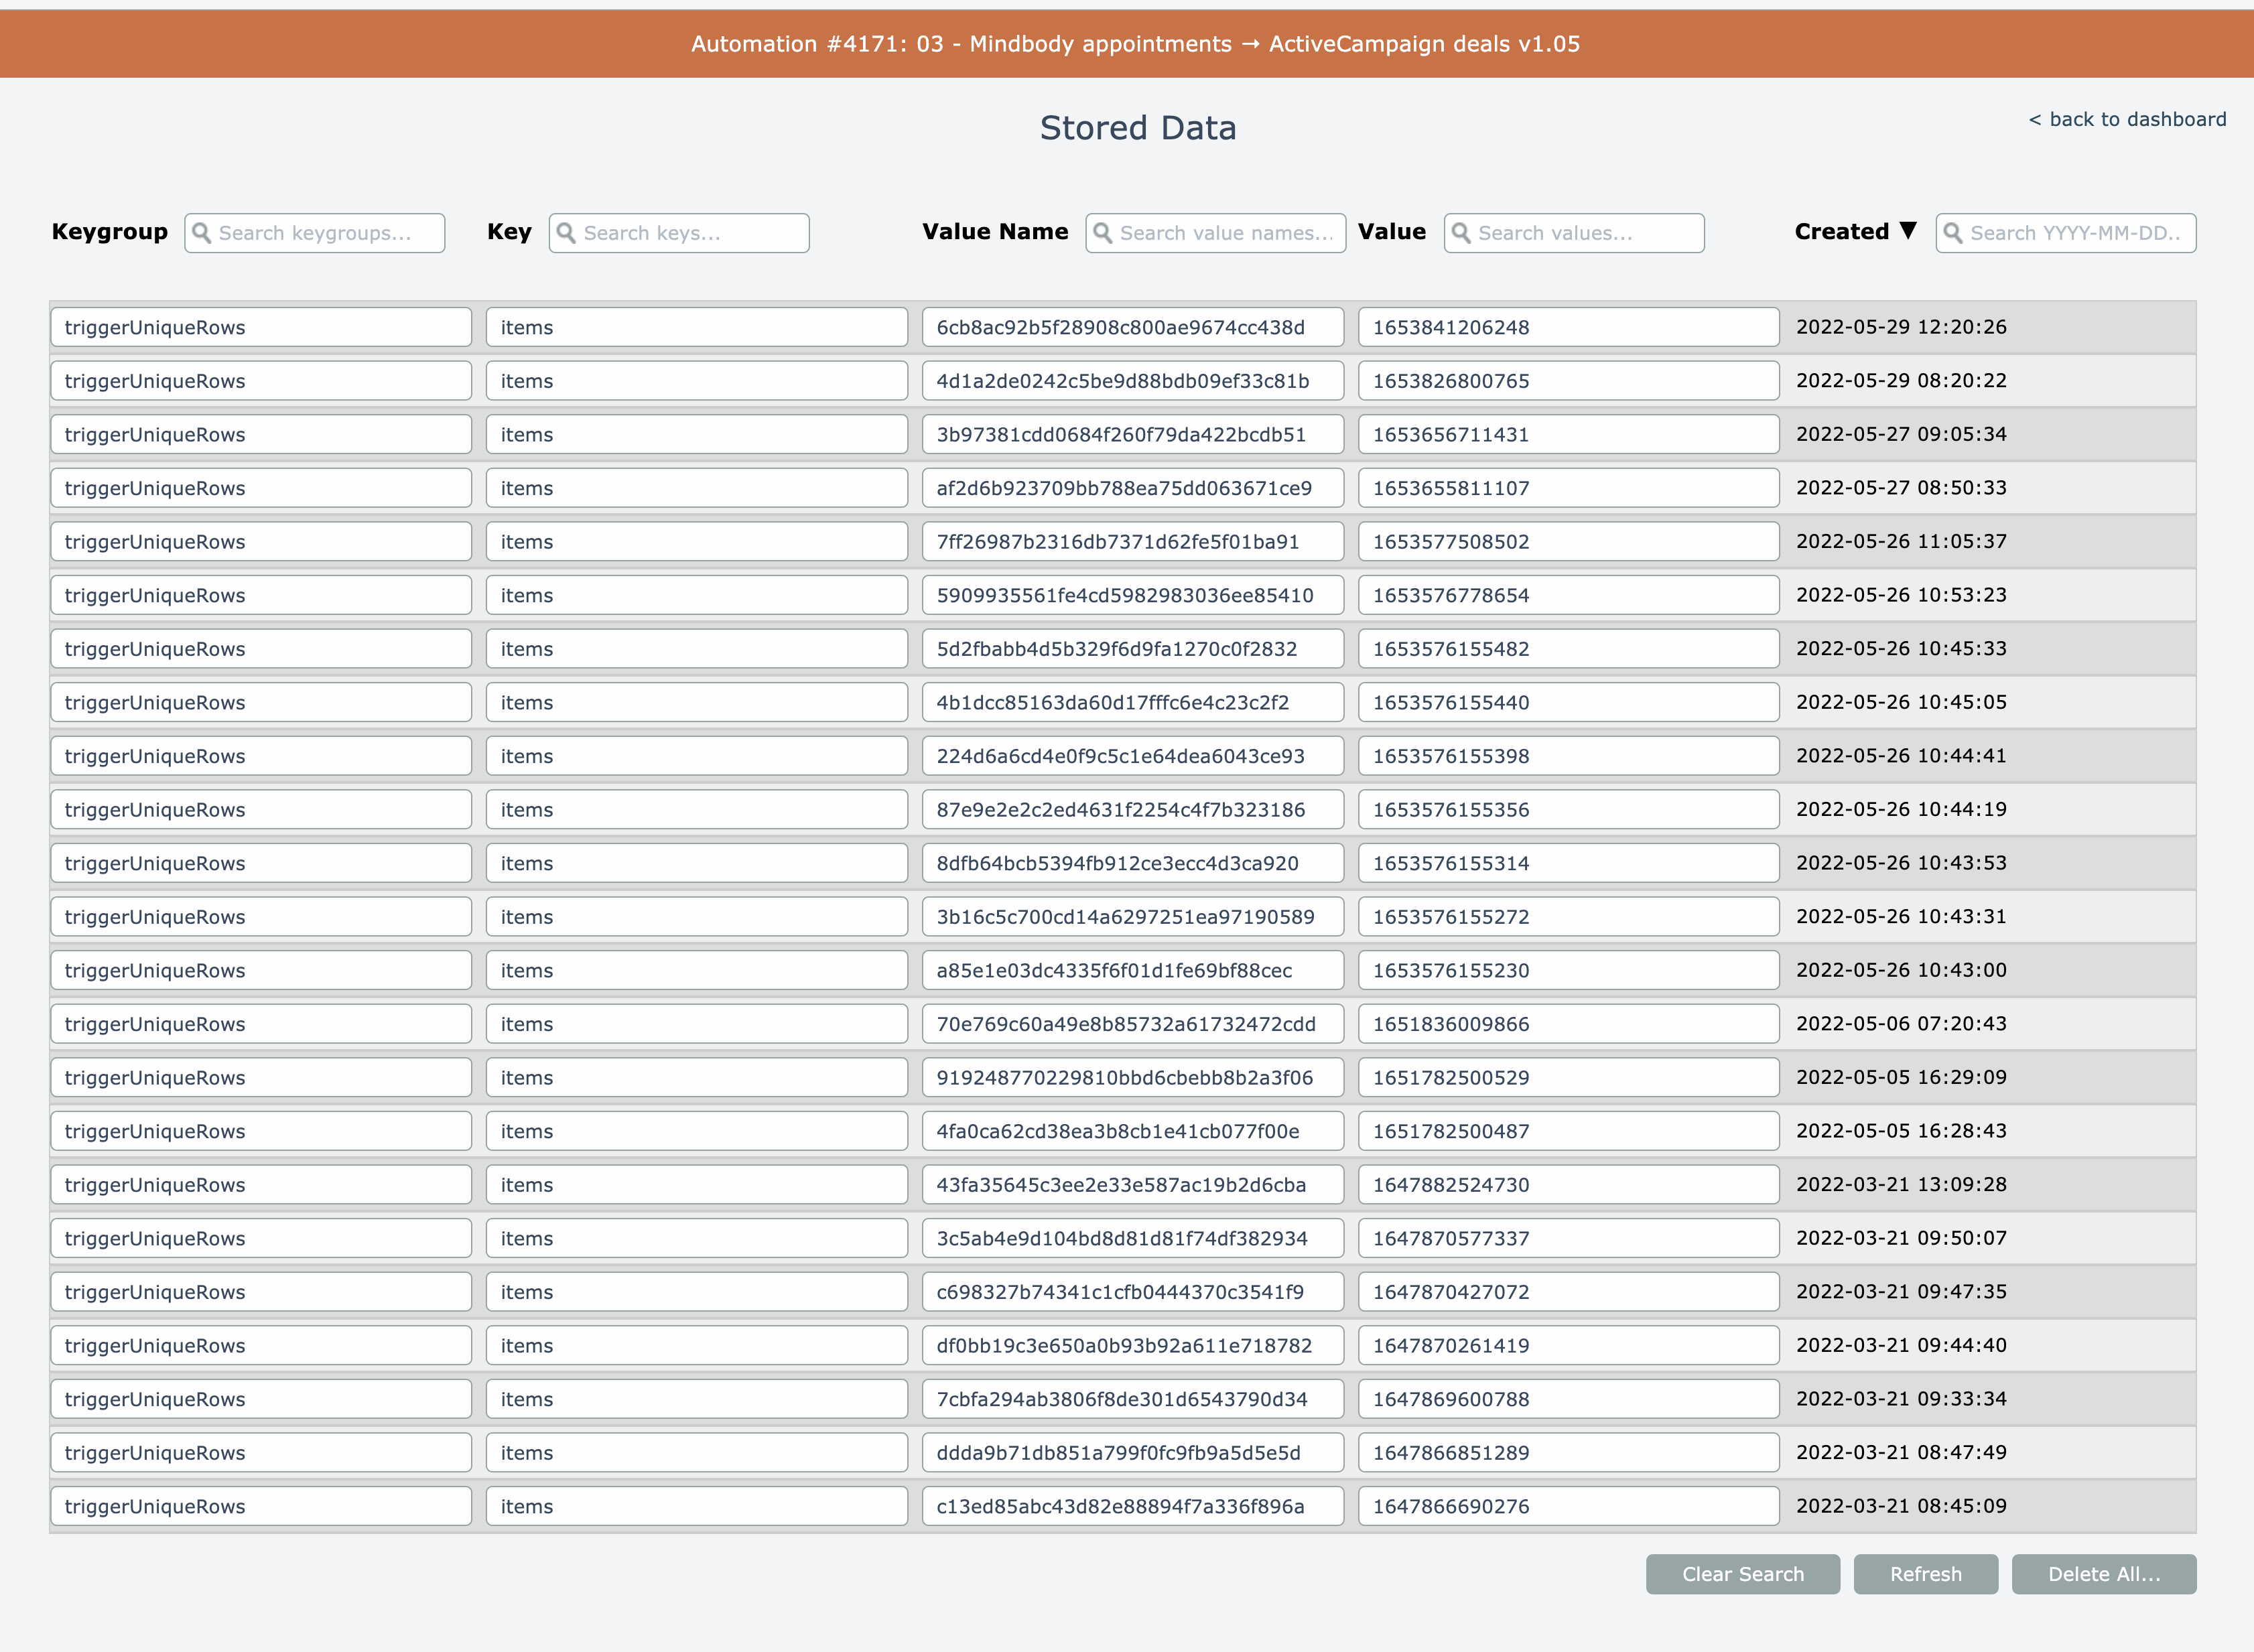Click magnifier icon in value names search

(x=1103, y=233)
